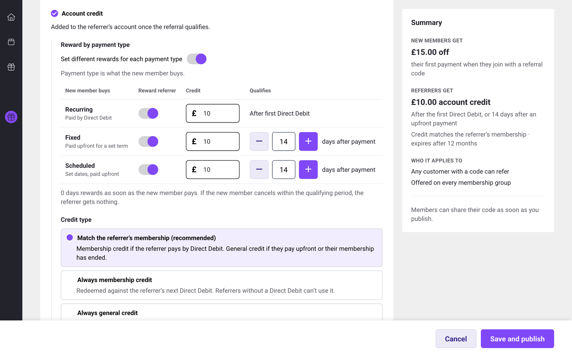Image resolution: width=572 pixels, height=357 pixels.
Task: Click the Cancel button
Action: [x=456, y=339]
